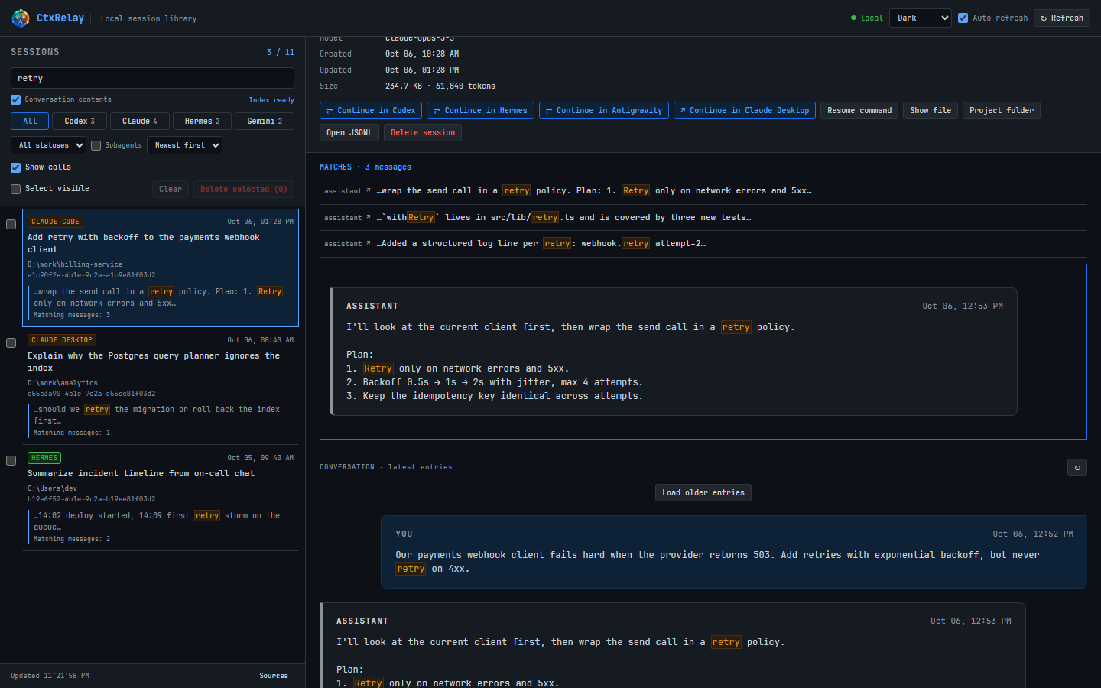Open the All statuses dropdown
The image size is (1101, 688).
click(x=48, y=145)
